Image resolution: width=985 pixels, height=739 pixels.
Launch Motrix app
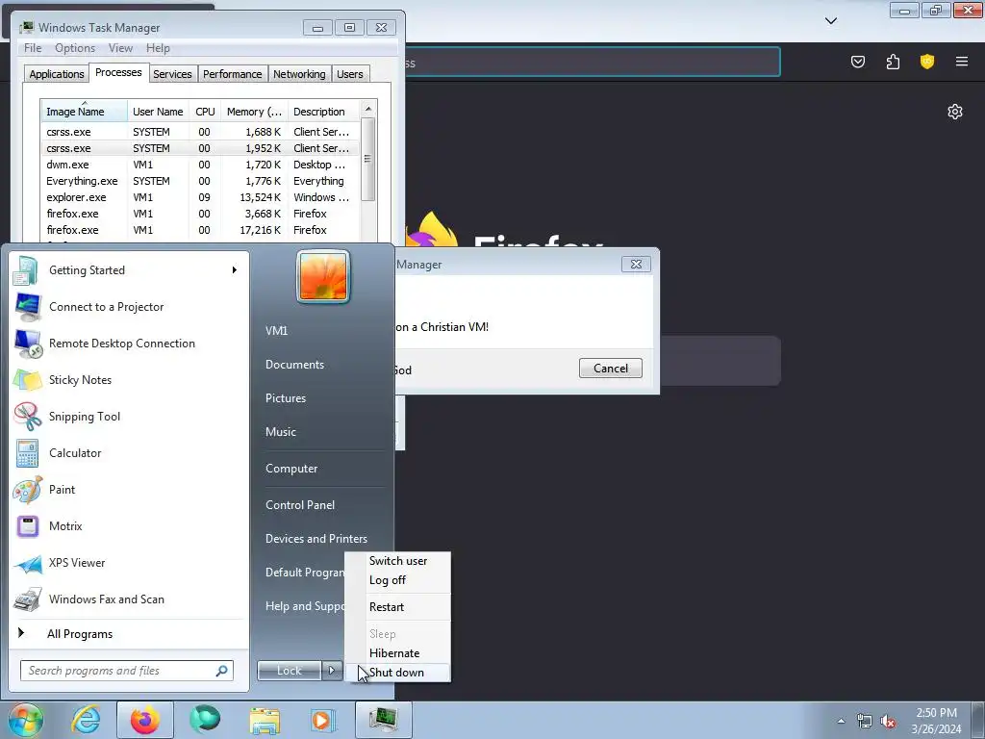click(x=129, y=526)
